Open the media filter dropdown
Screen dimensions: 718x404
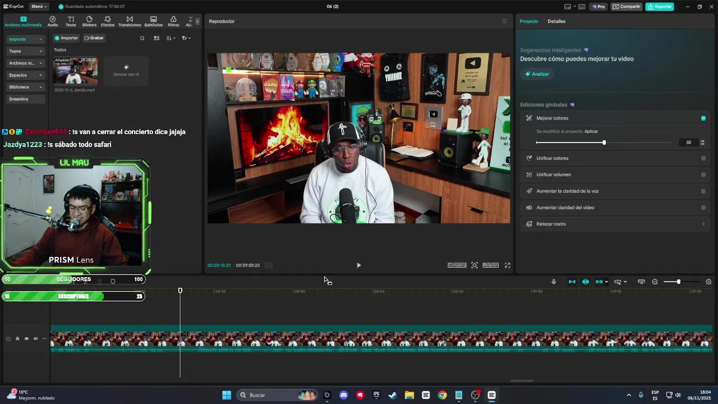(186, 38)
